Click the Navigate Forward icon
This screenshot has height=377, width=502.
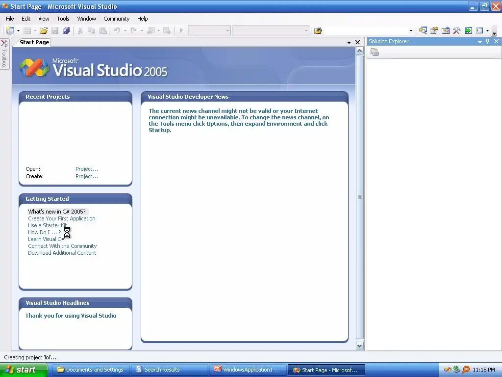click(167, 30)
